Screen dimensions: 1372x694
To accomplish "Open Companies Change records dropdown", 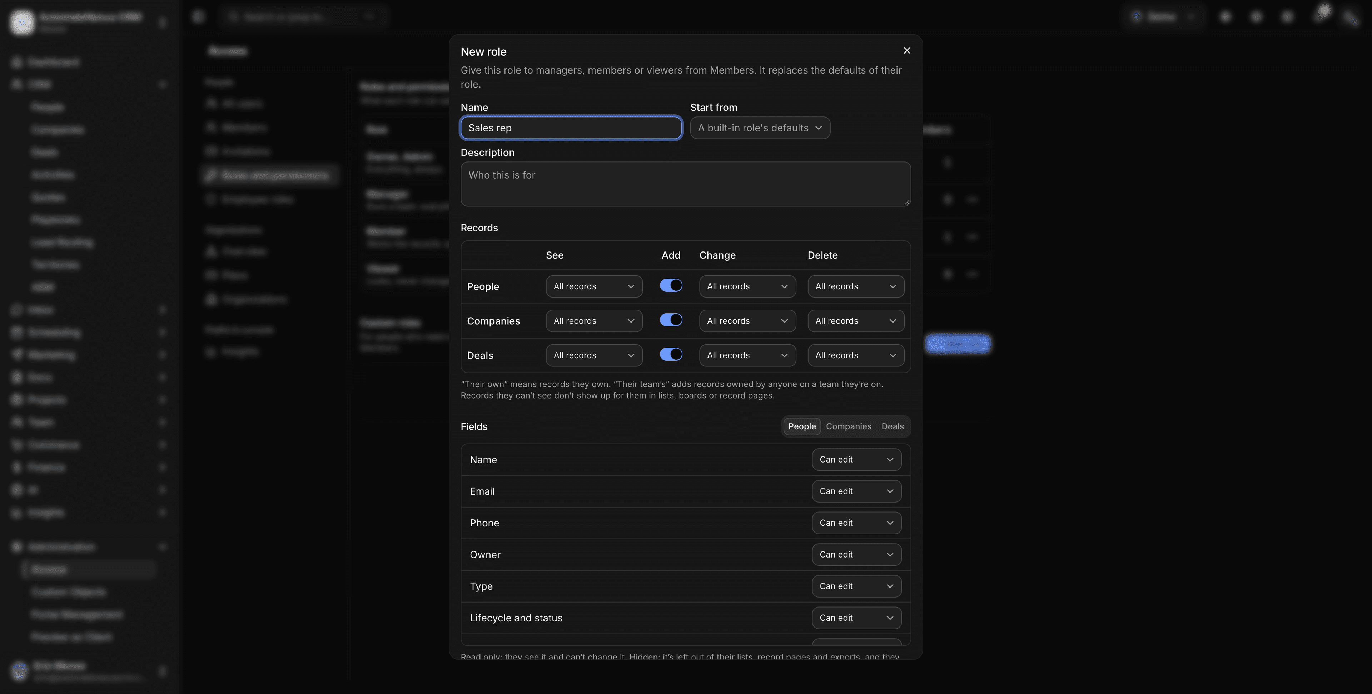I will pyautogui.click(x=747, y=321).
